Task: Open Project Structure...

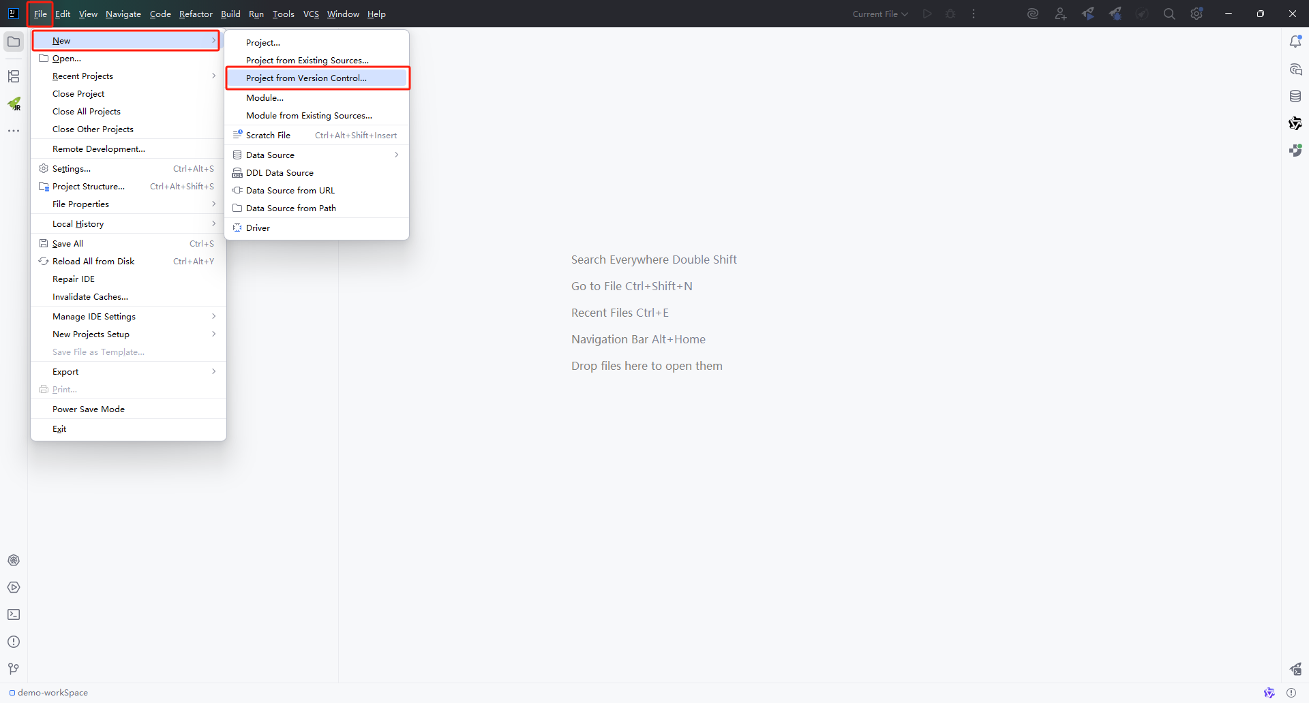Action: pos(128,187)
